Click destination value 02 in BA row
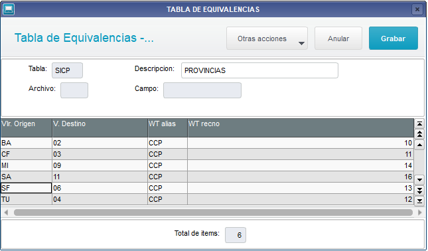The width and height of the screenshot is (428, 251). click(x=100, y=143)
